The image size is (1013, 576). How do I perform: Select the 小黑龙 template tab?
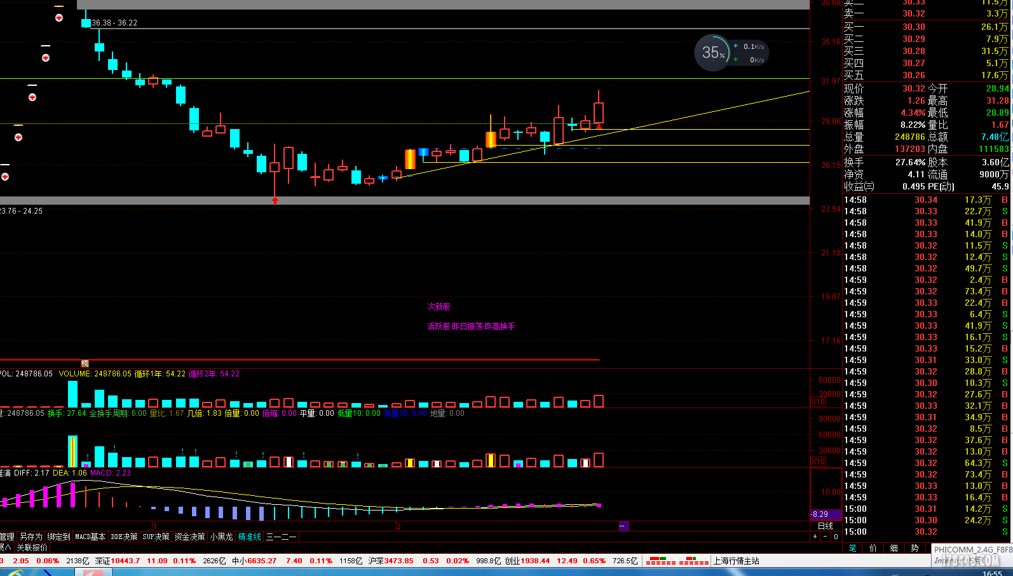221,537
